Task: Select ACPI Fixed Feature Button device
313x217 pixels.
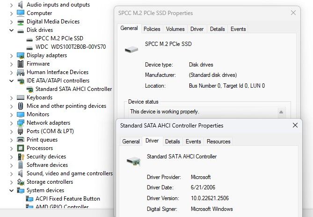Action: coord(68,199)
